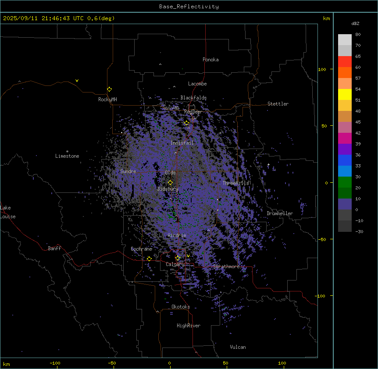Click the Sundre town label
The image size is (378, 369).
(x=128, y=171)
